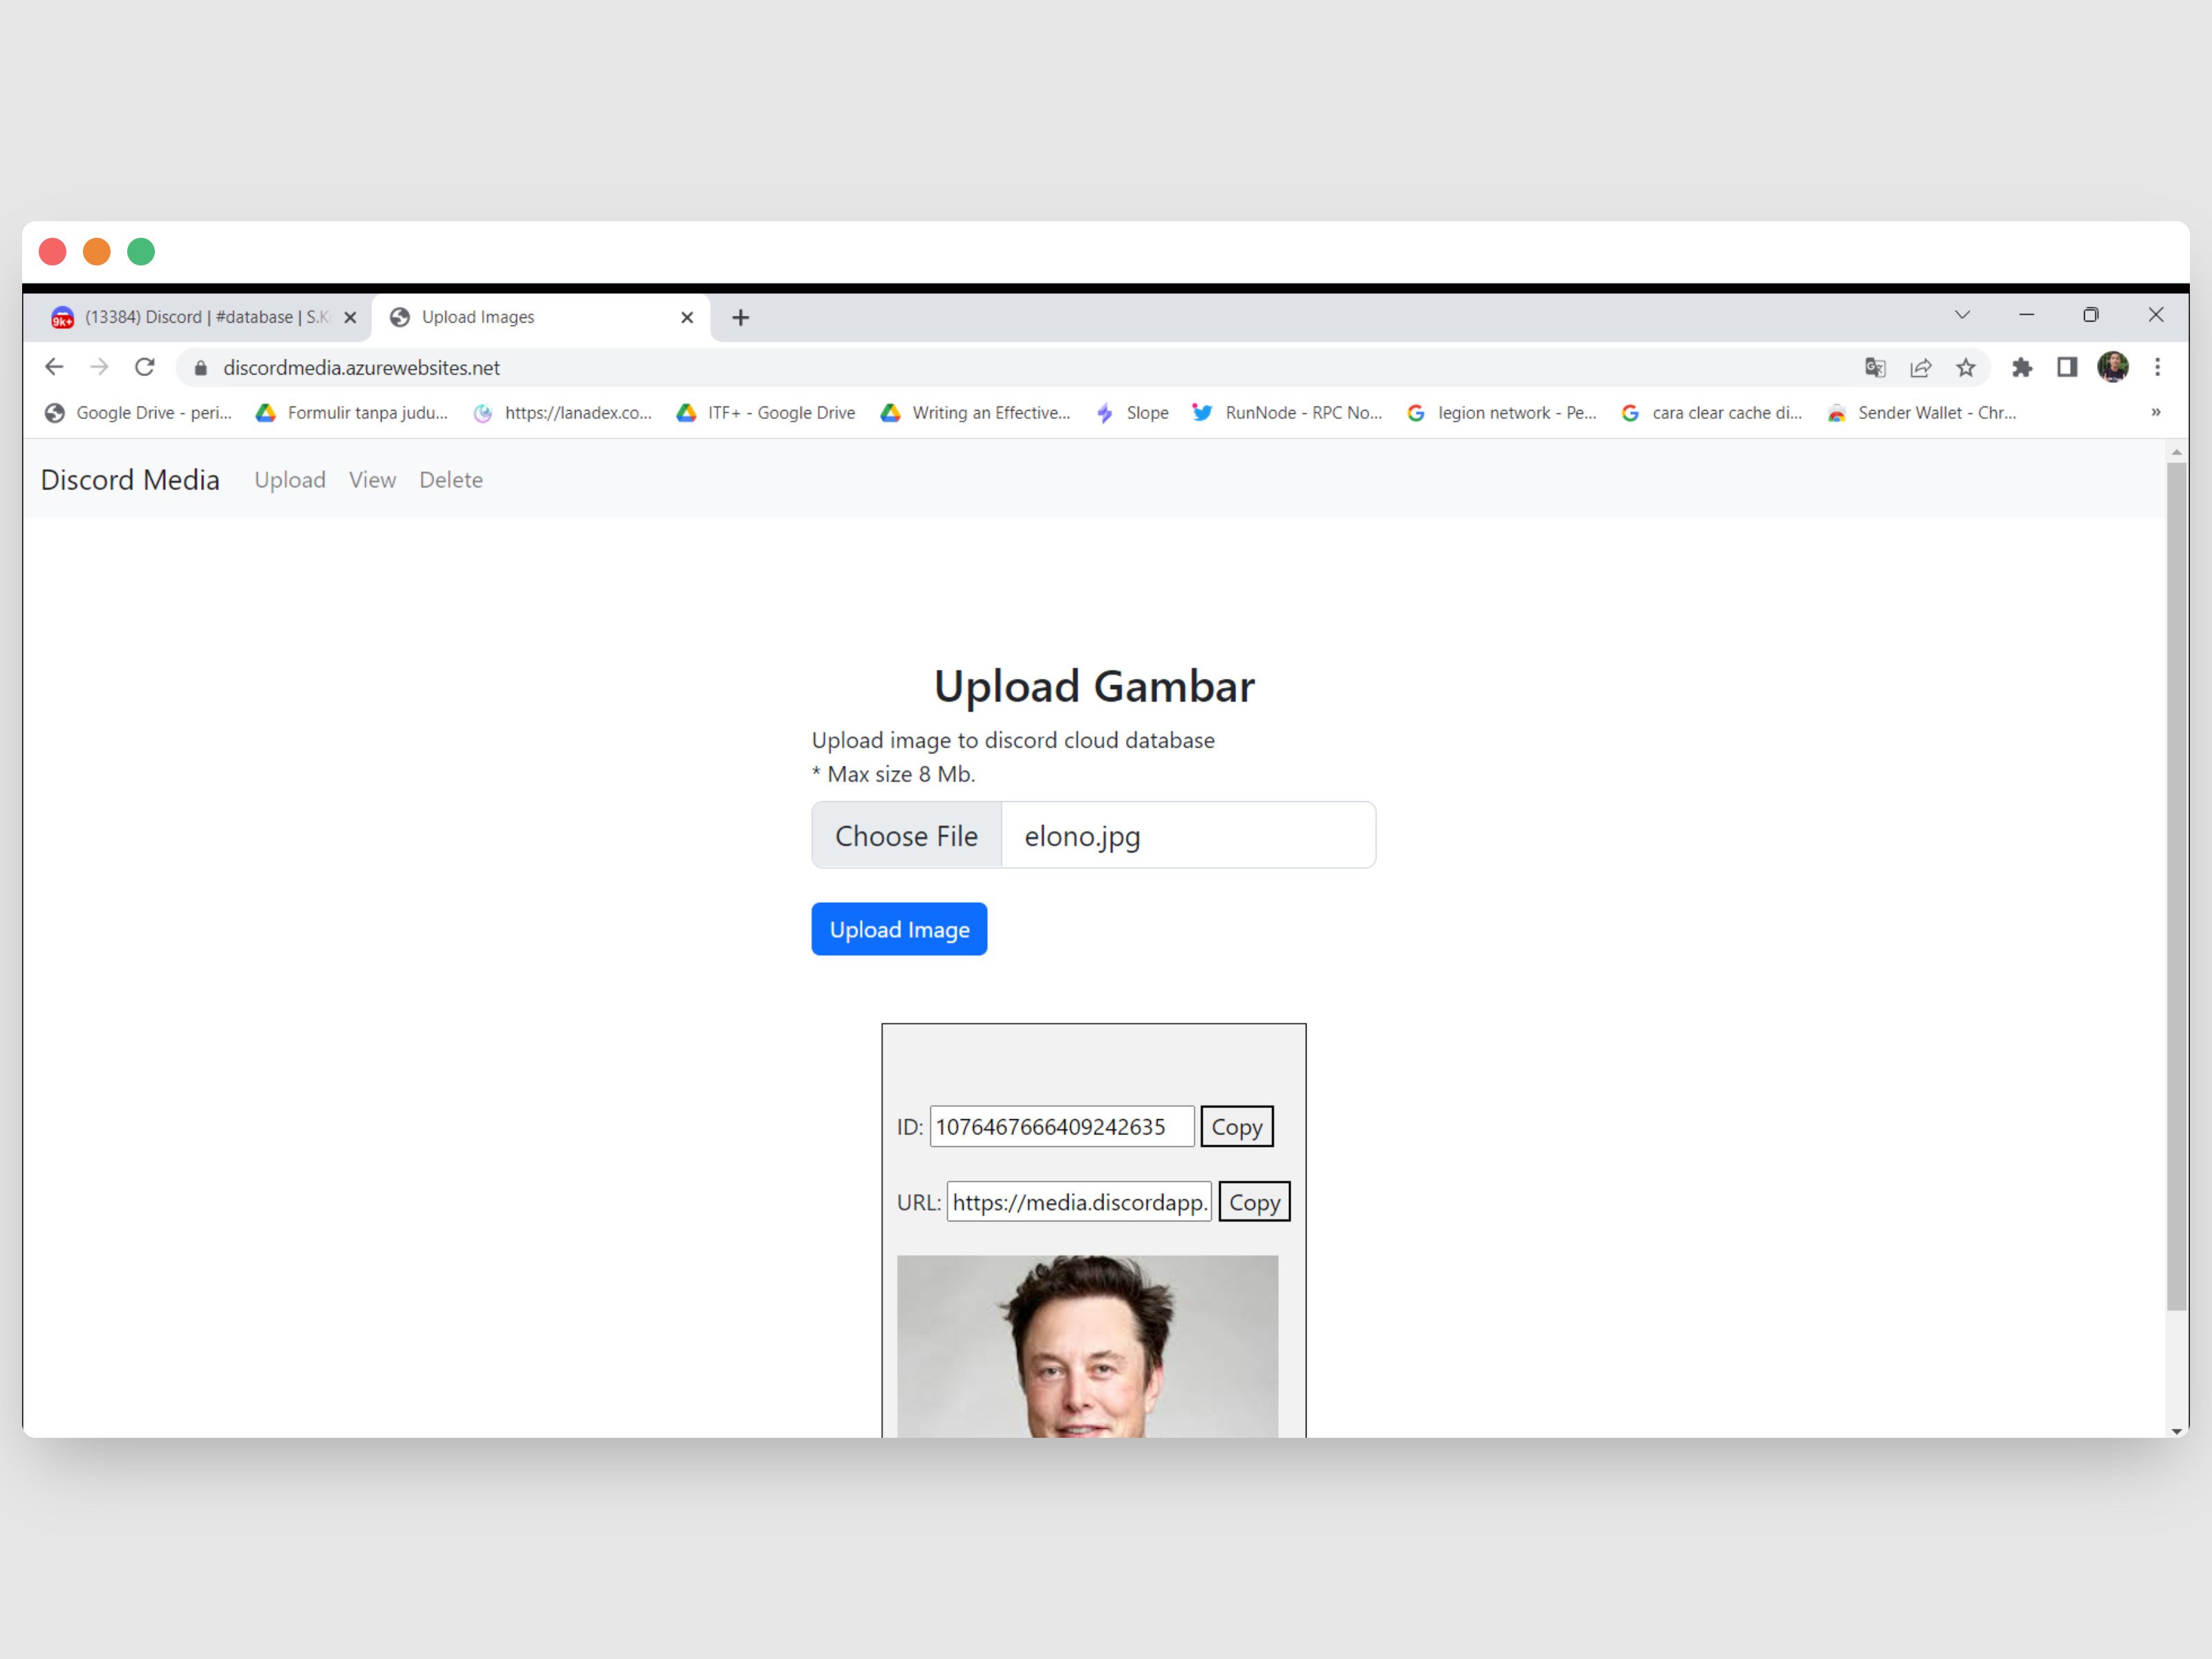Open Chrome three-dot menu
Image resolution: width=2212 pixels, height=1659 pixels.
pyautogui.click(x=2157, y=367)
